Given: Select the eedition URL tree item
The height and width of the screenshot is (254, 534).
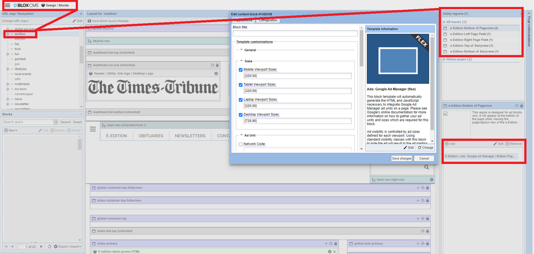Looking at the screenshot, I should 20,34.
